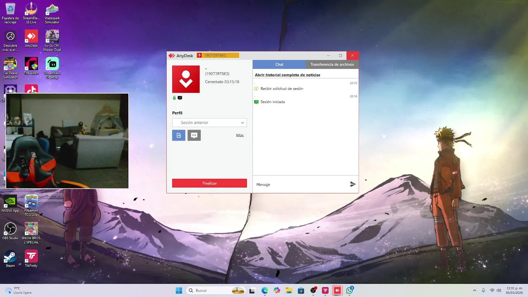
Task: End the session with the Finalizar button
Action: (210, 183)
